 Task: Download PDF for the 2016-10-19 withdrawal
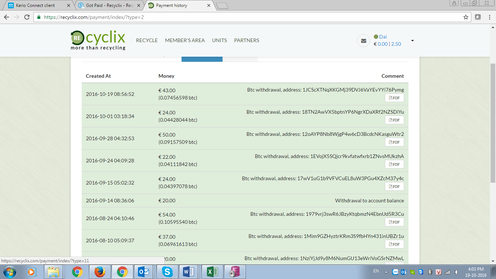(x=394, y=98)
